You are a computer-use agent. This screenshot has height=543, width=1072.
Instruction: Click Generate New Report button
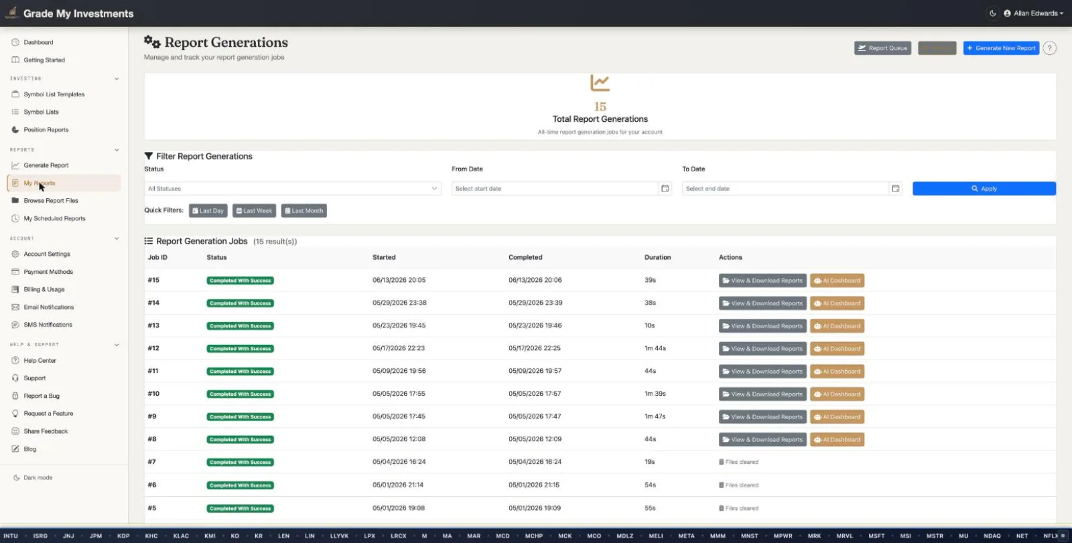(x=1001, y=48)
